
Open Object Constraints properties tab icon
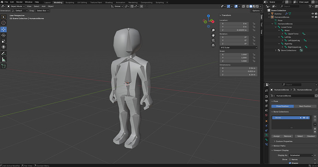click(266, 130)
